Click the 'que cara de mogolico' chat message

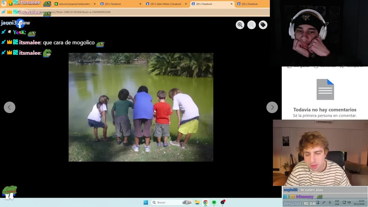tap(69, 43)
